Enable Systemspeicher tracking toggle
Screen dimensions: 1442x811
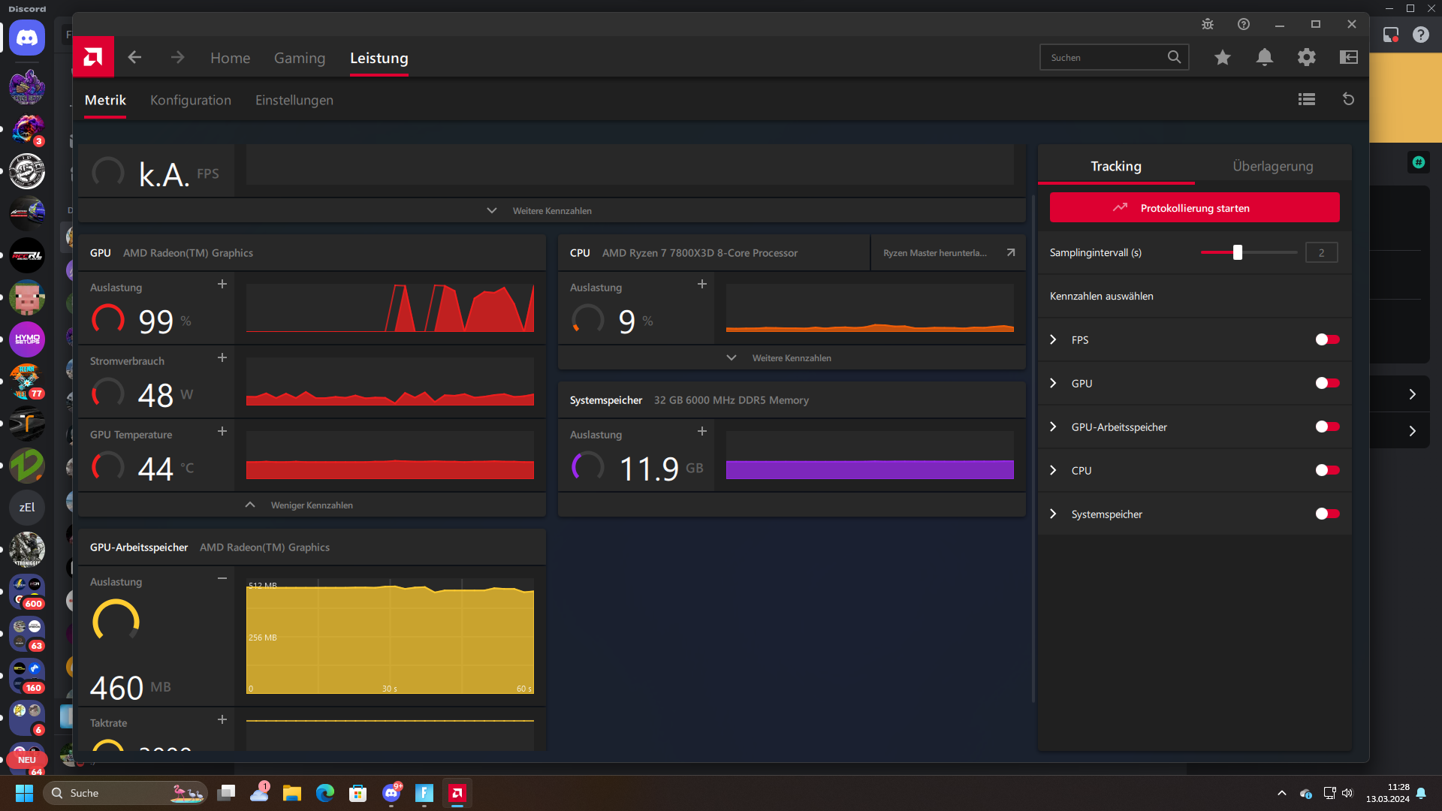1327,514
